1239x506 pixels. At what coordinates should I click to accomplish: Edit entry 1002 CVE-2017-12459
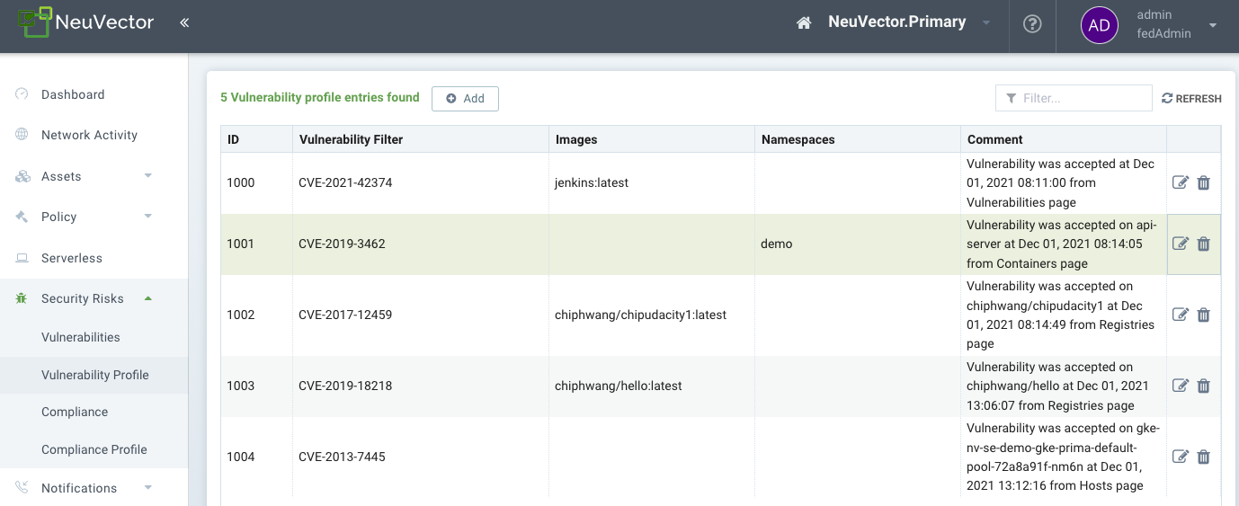1181,315
